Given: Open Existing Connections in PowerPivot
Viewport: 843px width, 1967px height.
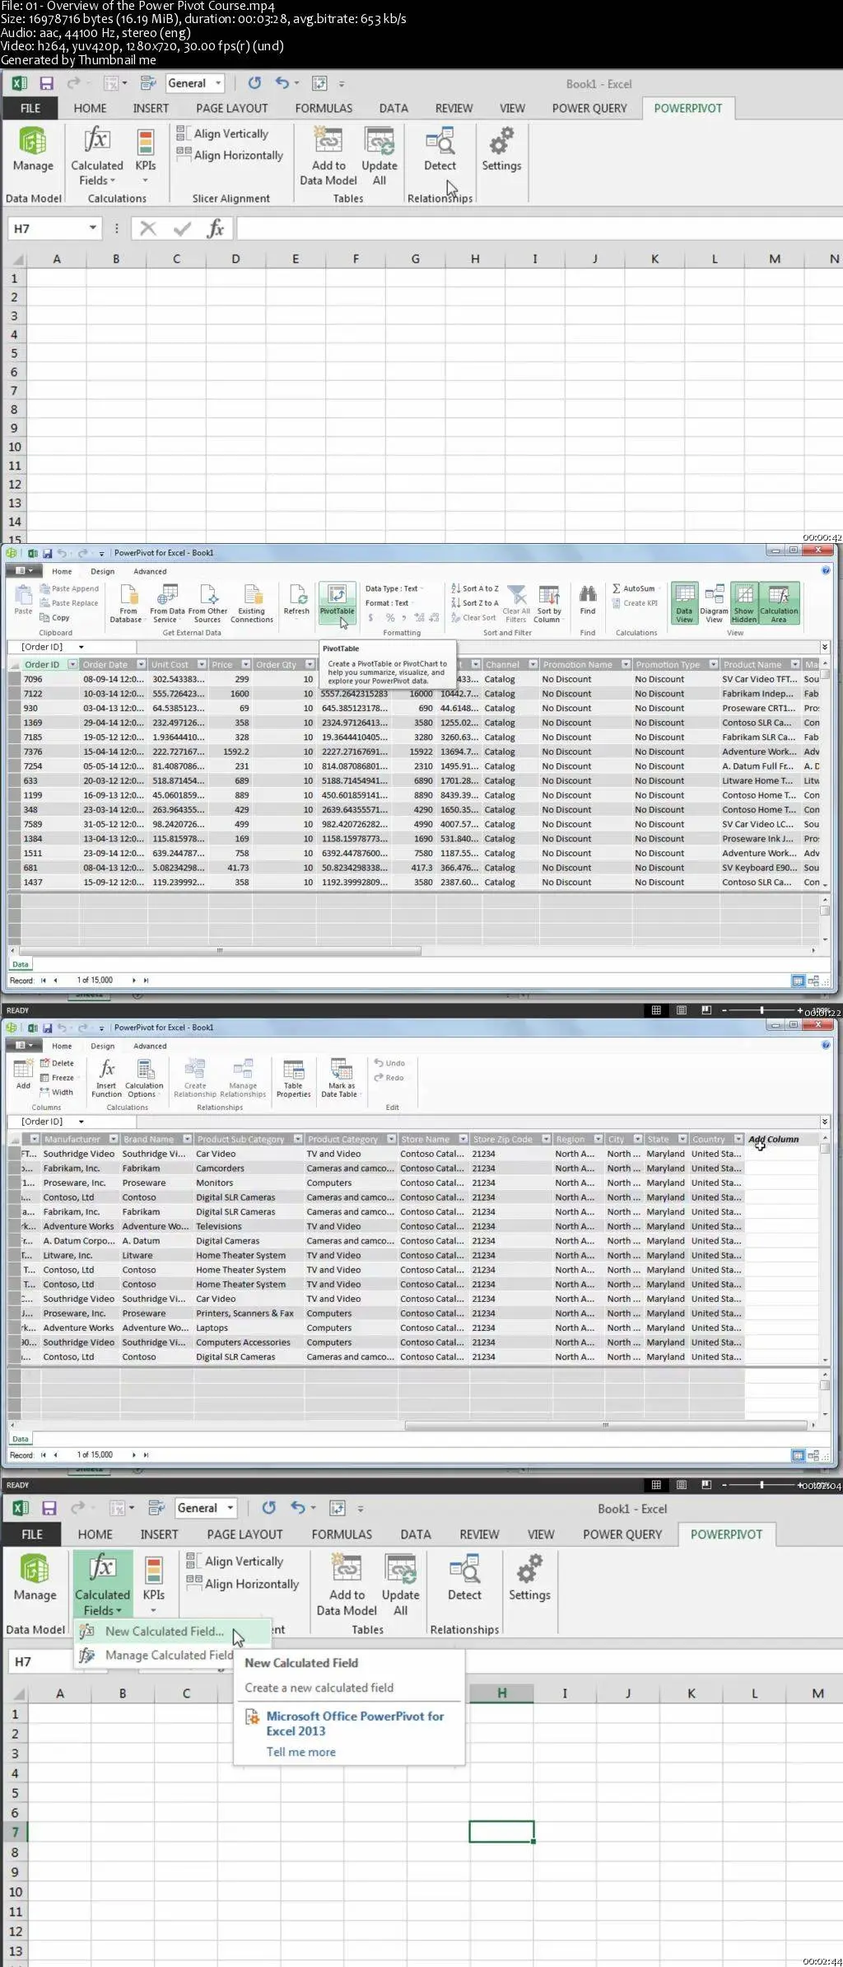Looking at the screenshot, I should pos(252,603).
